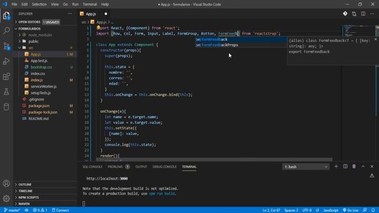Open the Search view icon
The height and width of the screenshot is (213, 379).
(x=7, y=31)
